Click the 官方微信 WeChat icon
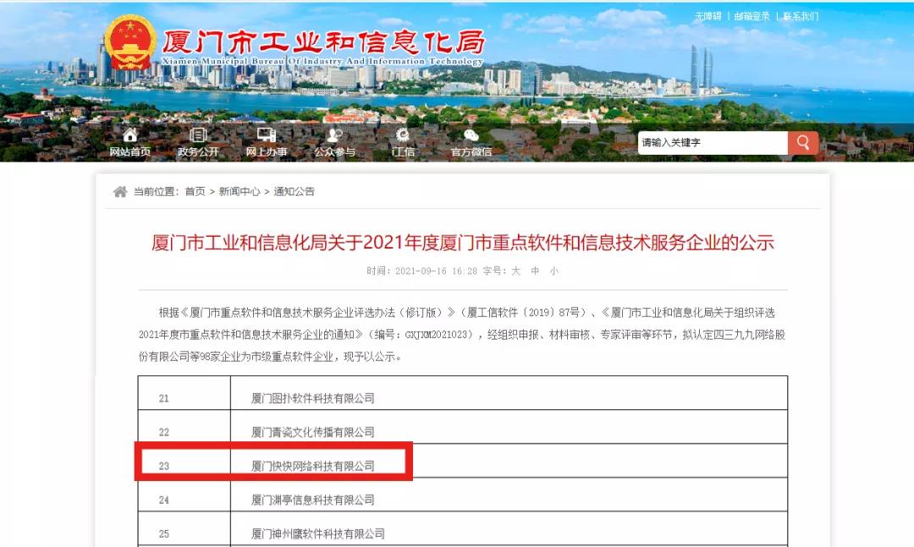Screen dimensions: 914x547 469,134
